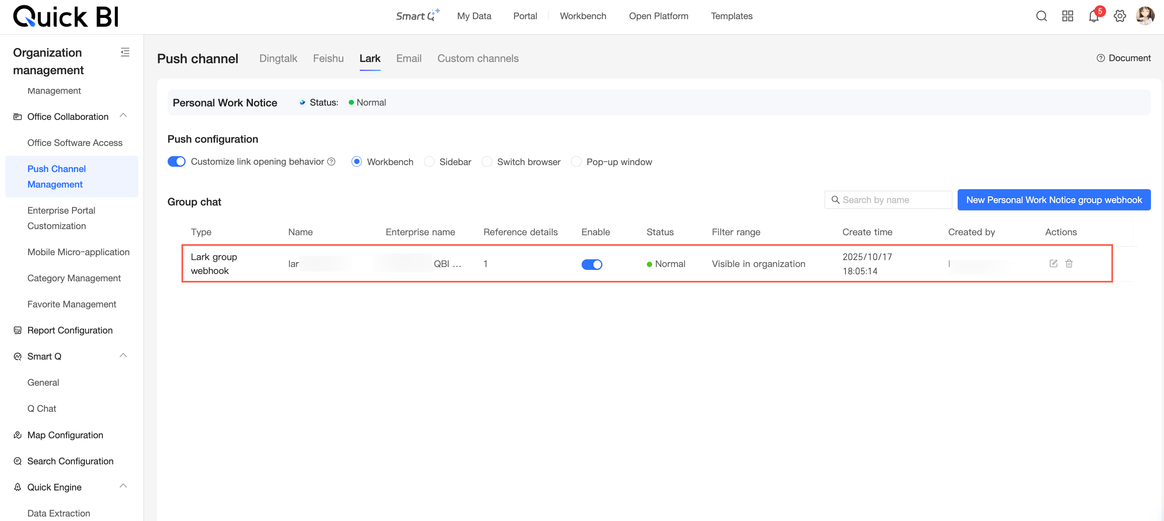Viewport: 1164px width, 521px height.
Task: Select the Pop-up window radio option
Action: pyautogui.click(x=576, y=161)
